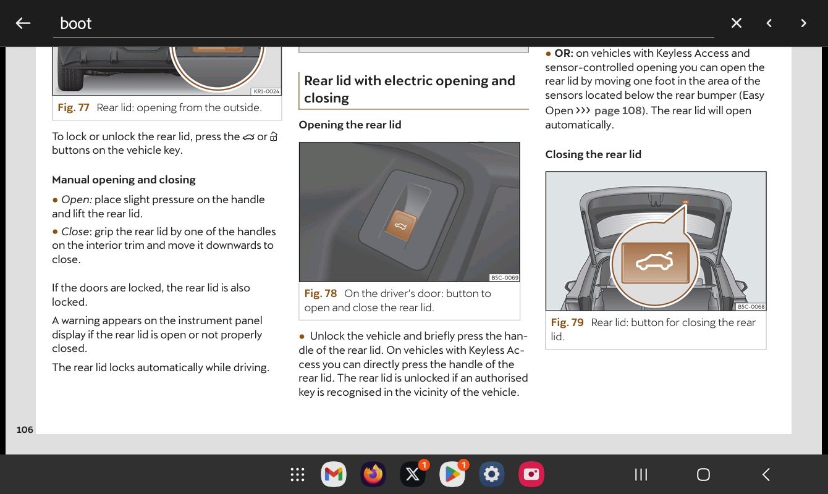The height and width of the screenshot is (494, 828).
Task: Tap the Fig. 79 rear lid image
Action: (656, 241)
